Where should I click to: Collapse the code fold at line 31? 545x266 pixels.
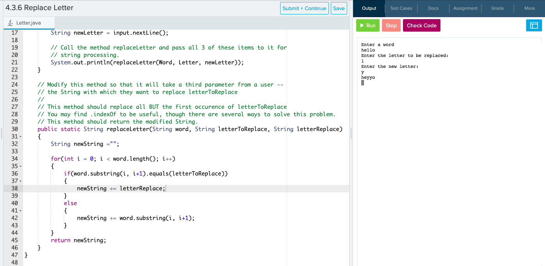pyautogui.click(x=20, y=137)
